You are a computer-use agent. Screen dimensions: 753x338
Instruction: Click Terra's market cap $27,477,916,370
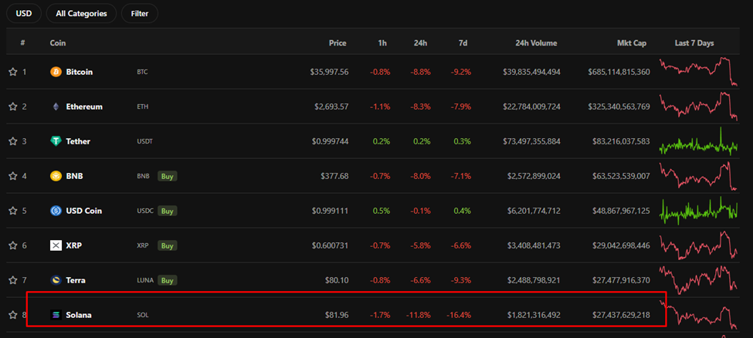click(x=622, y=280)
